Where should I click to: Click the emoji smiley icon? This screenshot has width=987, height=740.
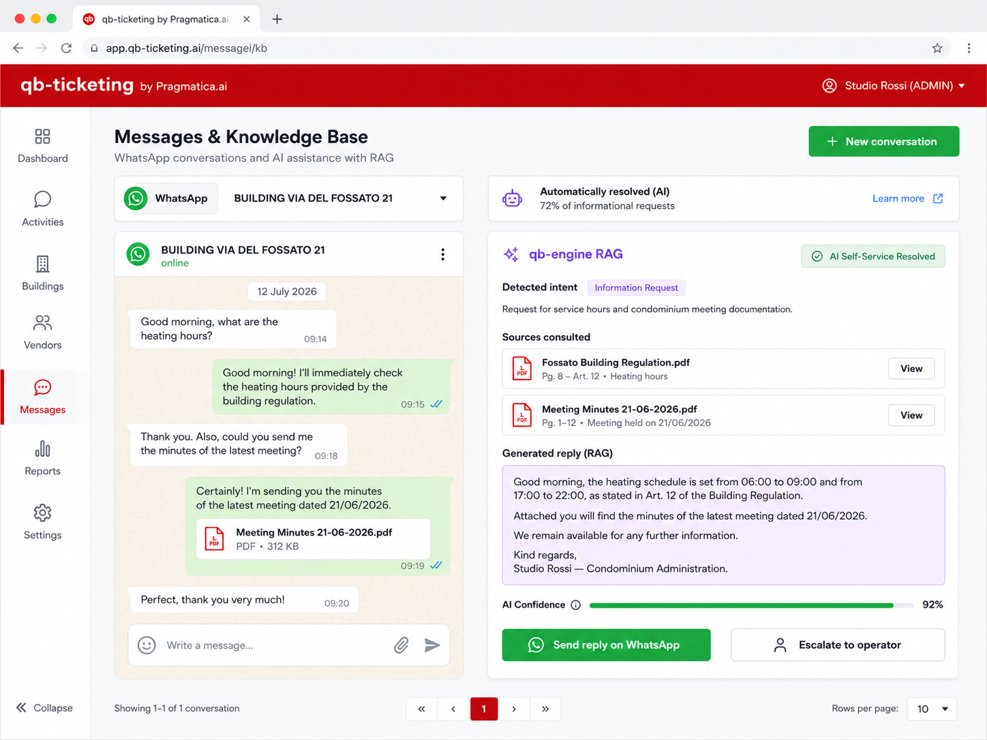point(147,645)
